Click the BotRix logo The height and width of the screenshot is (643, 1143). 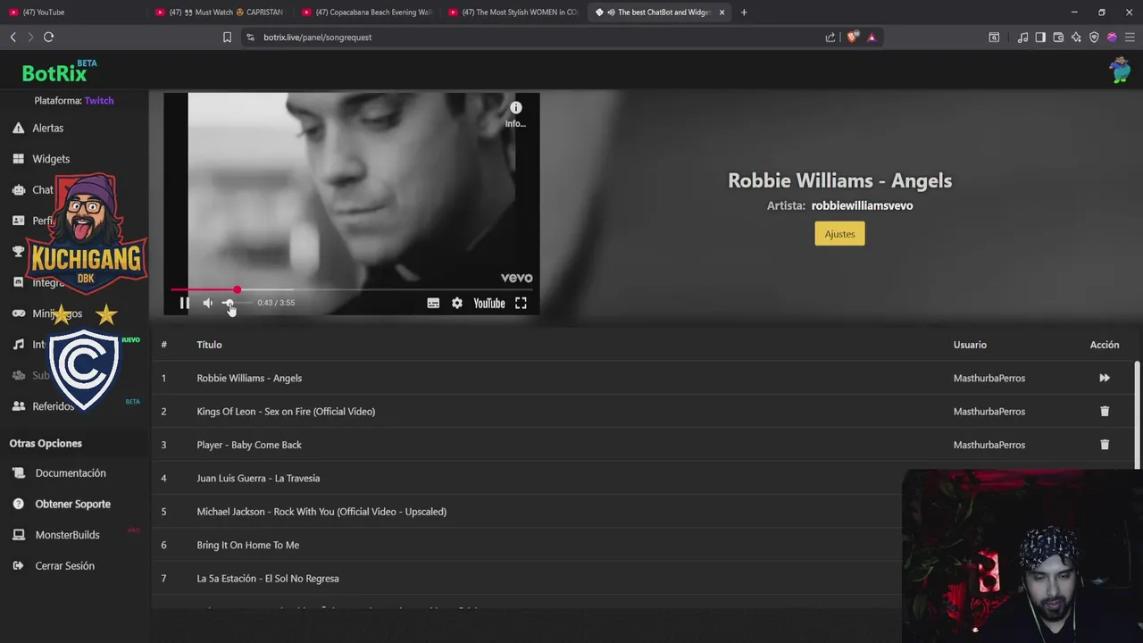[x=59, y=71]
